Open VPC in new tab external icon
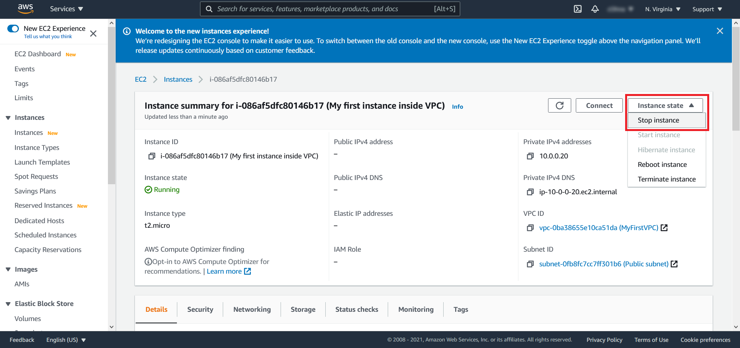This screenshot has width=740, height=348. pos(664,228)
